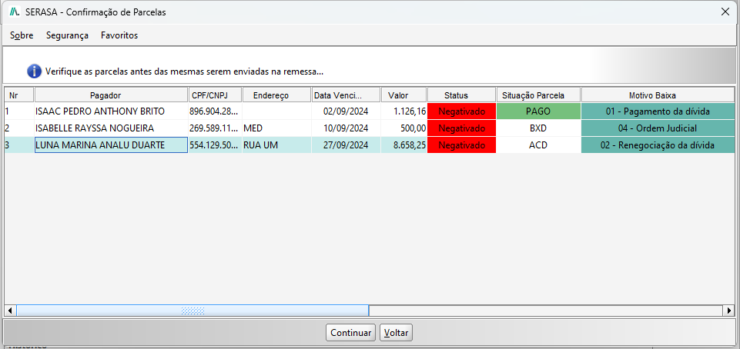Click the value 1.126,16
This screenshot has height=349, width=740.
(404, 111)
